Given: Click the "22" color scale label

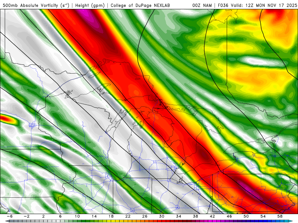Looking at the screenshot, I should [x=128, y=216].
